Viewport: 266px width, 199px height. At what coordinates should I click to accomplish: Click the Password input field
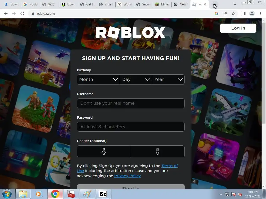point(131,127)
